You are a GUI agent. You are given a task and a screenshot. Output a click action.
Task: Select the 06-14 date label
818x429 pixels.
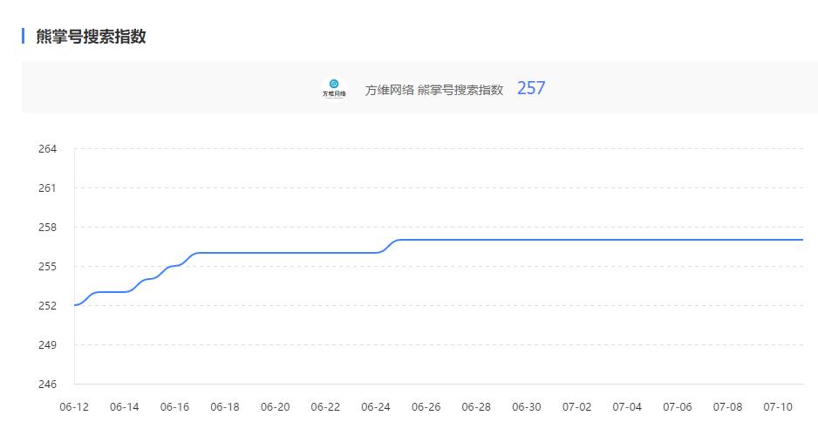(125, 407)
